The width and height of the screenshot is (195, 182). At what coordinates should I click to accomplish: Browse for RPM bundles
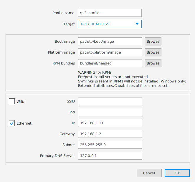[x=153, y=63]
